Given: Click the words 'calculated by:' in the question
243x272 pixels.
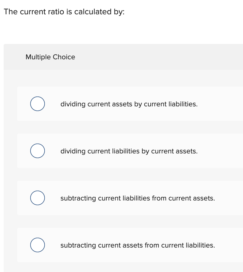Looking at the screenshot, I should [x=99, y=12].
